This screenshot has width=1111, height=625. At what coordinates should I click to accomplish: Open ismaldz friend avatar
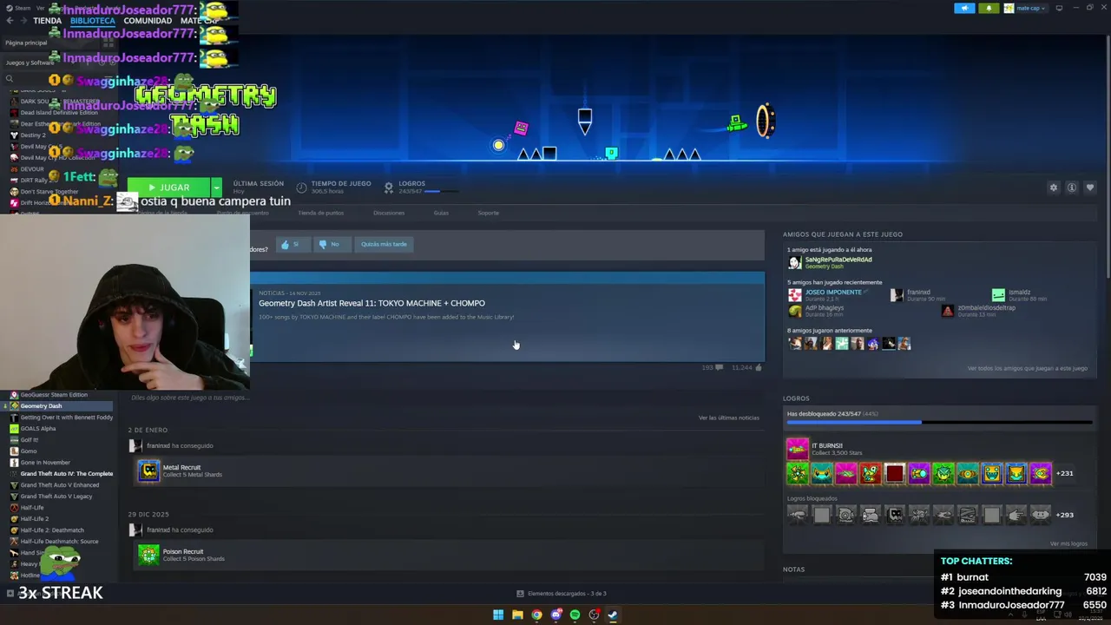(x=998, y=295)
